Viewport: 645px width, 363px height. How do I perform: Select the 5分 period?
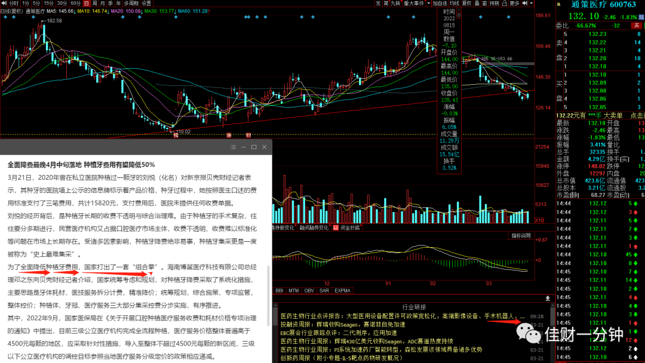[36, 3]
